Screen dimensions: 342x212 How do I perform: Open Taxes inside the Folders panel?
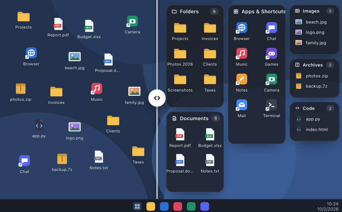(210, 83)
